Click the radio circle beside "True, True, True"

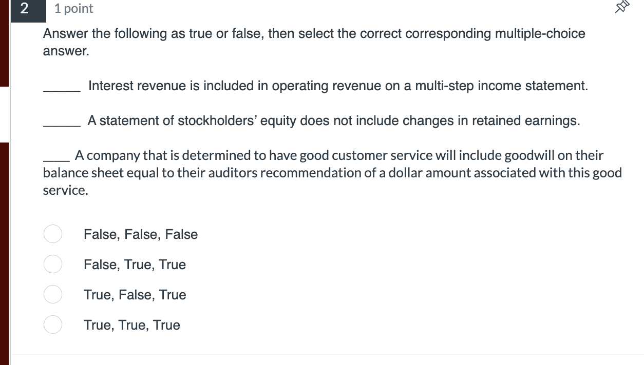click(x=53, y=325)
